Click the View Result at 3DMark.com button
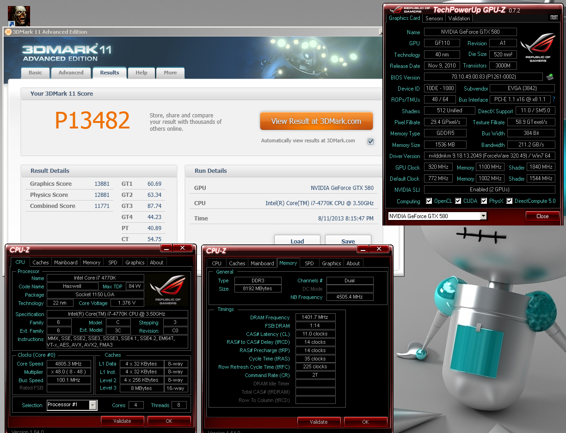The width and height of the screenshot is (566, 433). 316,121
